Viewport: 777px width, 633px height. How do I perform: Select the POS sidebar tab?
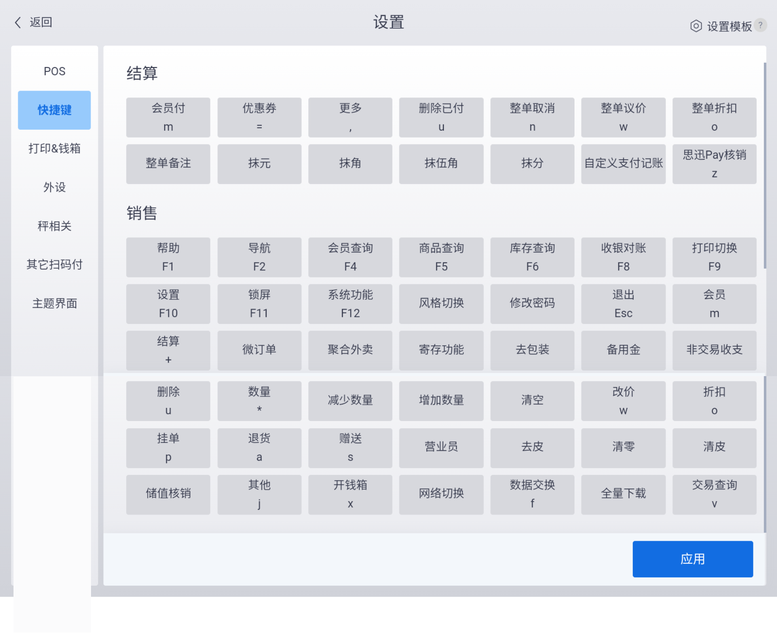54,71
